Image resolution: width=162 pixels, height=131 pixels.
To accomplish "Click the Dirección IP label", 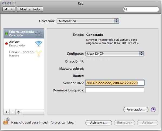I will point(75,61).
